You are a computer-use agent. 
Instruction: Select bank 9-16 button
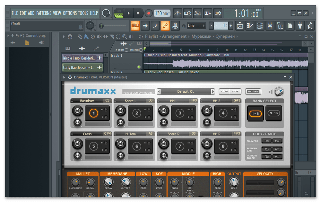coord(274,114)
